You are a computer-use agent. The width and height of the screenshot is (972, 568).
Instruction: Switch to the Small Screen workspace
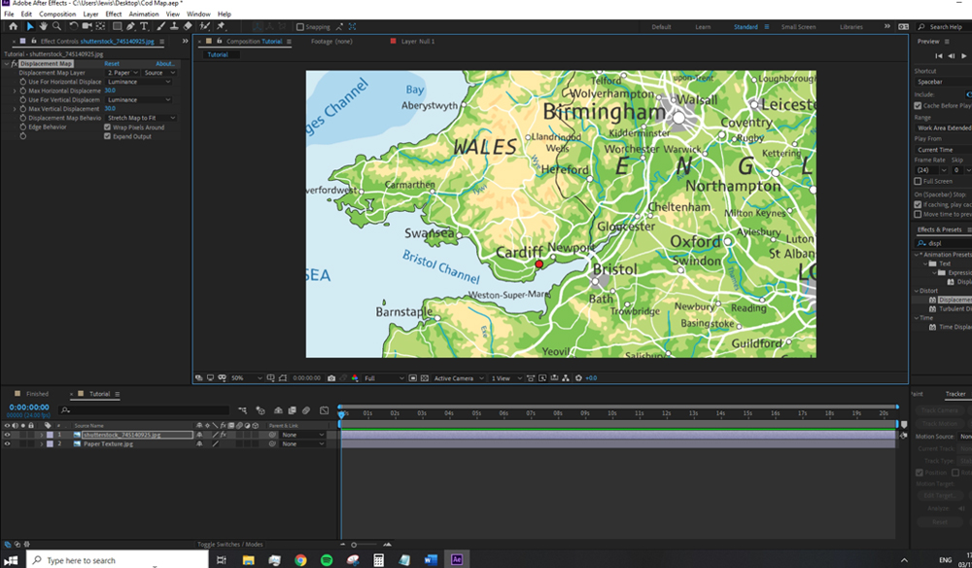(x=798, y=27)
